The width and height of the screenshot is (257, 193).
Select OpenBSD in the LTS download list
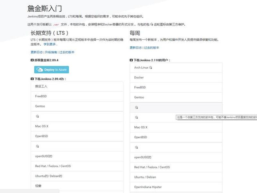pos(77,136)
